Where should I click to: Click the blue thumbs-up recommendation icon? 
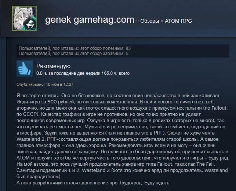[25, 69]
